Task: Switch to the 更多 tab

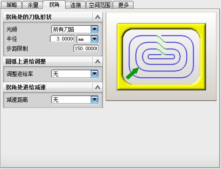Action: [123, 5]
